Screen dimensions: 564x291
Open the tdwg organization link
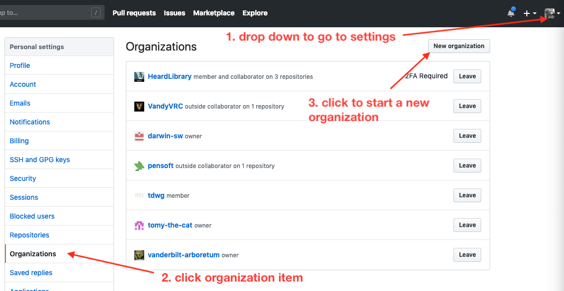tap(156, 195)
